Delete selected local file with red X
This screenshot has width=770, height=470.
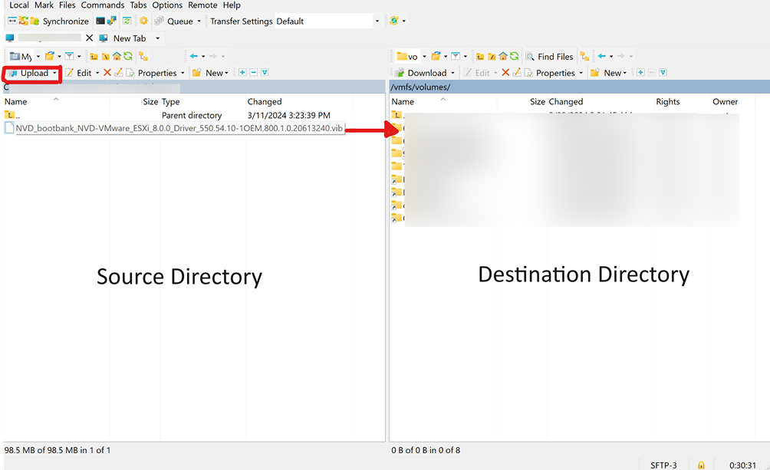107,74
